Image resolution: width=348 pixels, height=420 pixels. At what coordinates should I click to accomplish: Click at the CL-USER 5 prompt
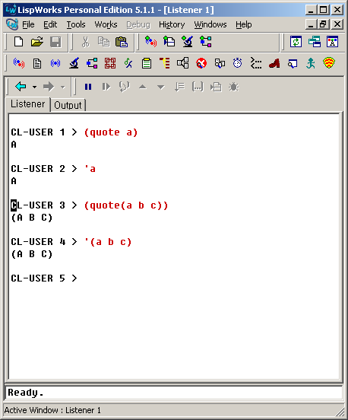click(x=44, y=278)
